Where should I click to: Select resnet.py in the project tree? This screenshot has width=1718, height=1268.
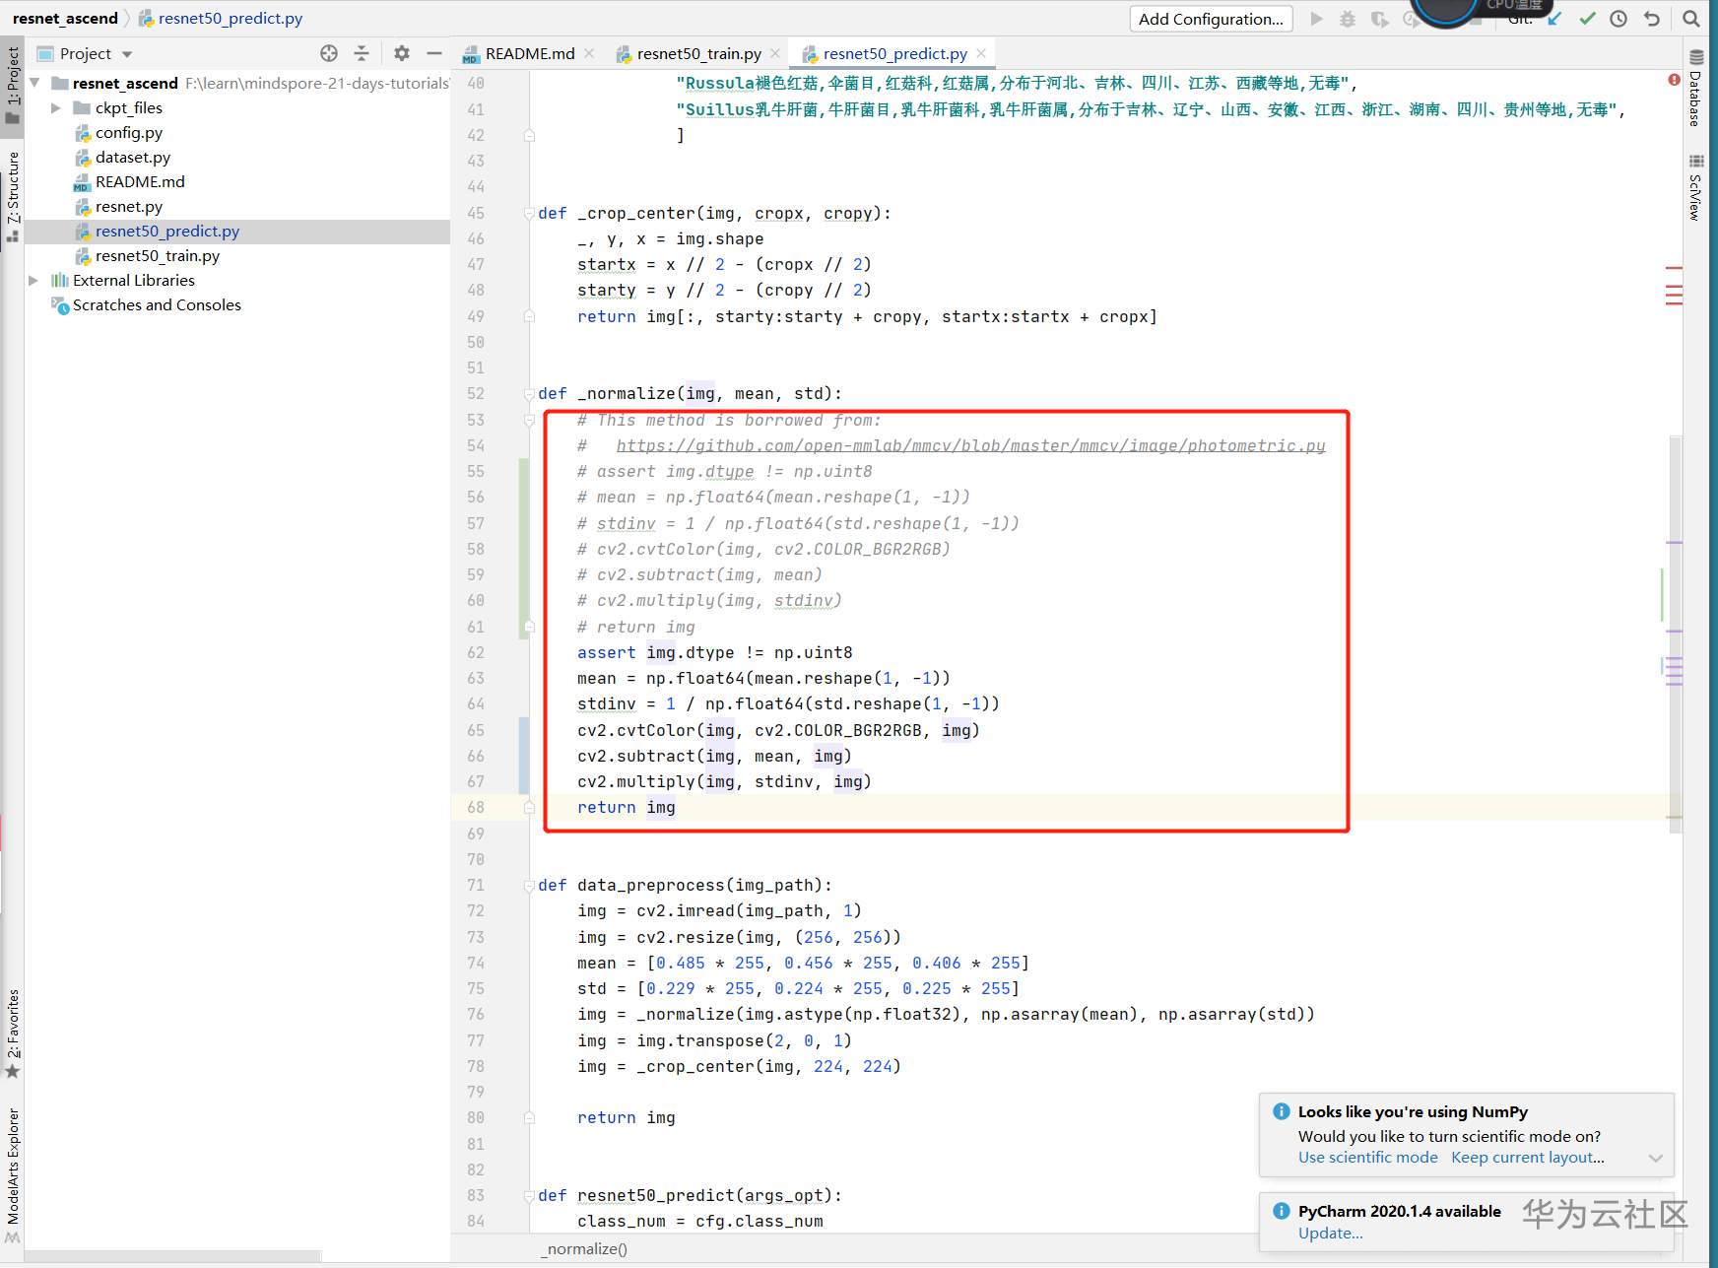[129, 207]
